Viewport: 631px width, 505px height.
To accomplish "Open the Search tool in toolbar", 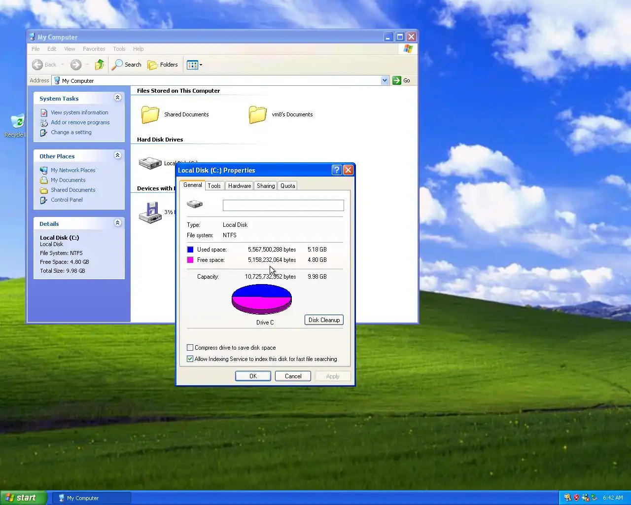I will tap(127, 65).
